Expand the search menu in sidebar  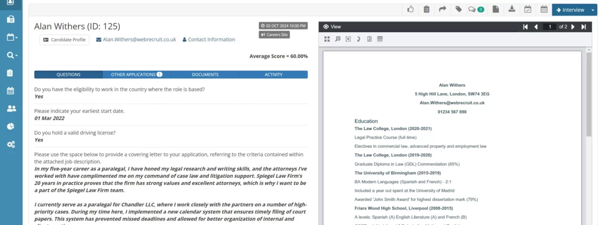coord(12,55)
